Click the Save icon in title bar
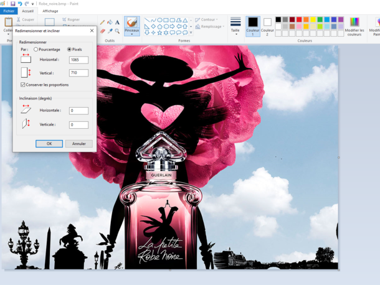Viewport: 380px width, 285px height. point(13,4)
